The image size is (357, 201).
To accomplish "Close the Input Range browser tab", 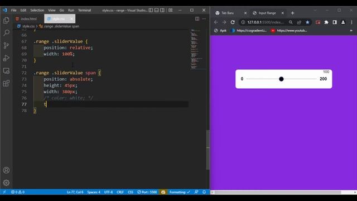I will click(x=283, y=13).
